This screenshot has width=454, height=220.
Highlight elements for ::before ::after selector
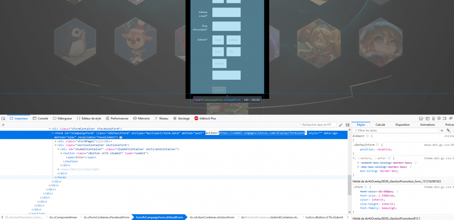click(389, 158)
